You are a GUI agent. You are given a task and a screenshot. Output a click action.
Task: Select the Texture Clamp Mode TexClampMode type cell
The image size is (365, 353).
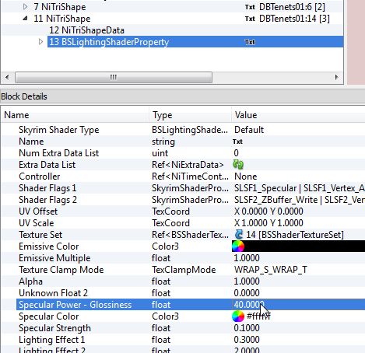[184, 270]
